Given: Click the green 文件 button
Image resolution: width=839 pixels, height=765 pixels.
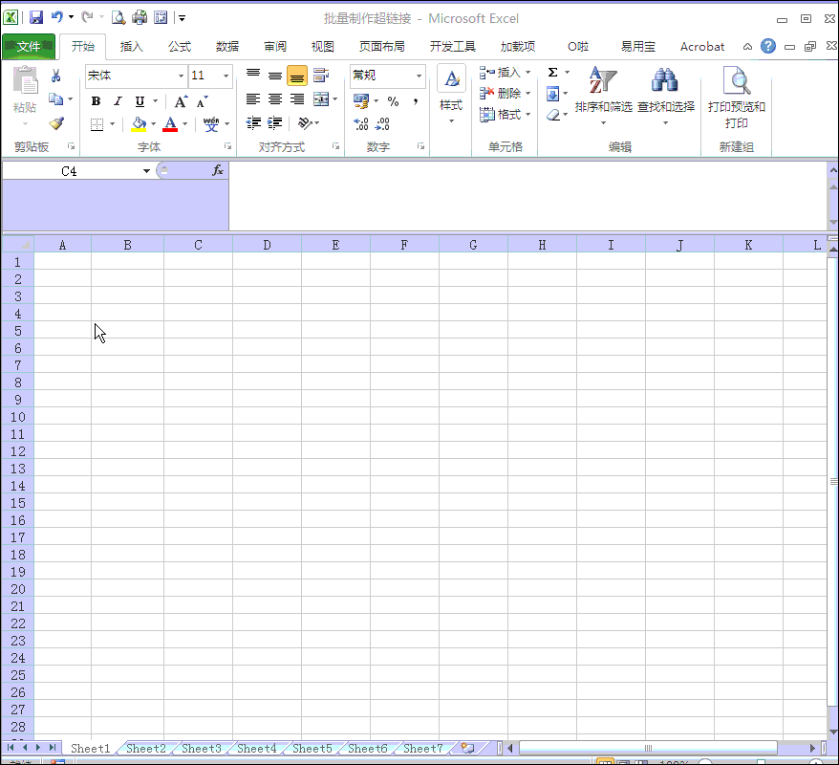Looking at the screenshot, I should 29,46.
